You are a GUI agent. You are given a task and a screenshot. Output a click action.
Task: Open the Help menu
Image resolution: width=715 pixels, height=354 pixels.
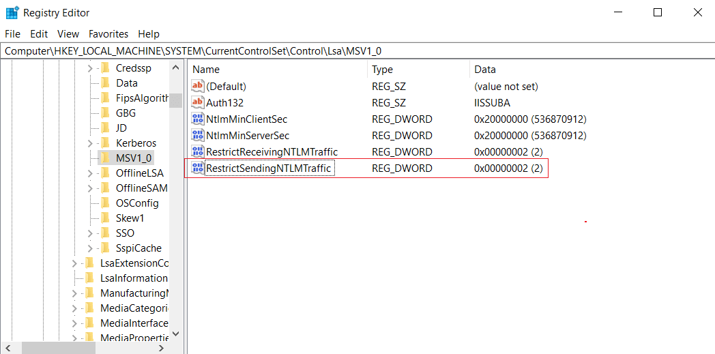pyautogui.click(x=149, y=33)
